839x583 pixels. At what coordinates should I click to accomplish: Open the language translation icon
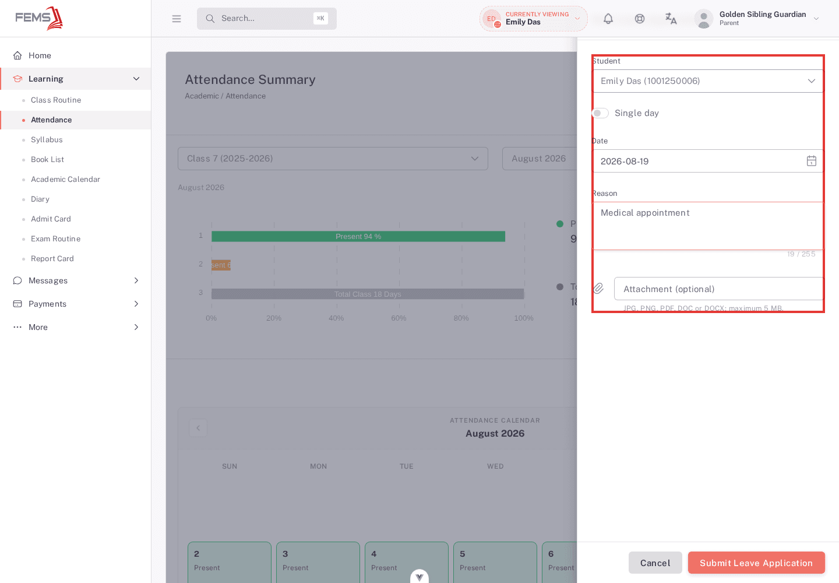point(671,19)
